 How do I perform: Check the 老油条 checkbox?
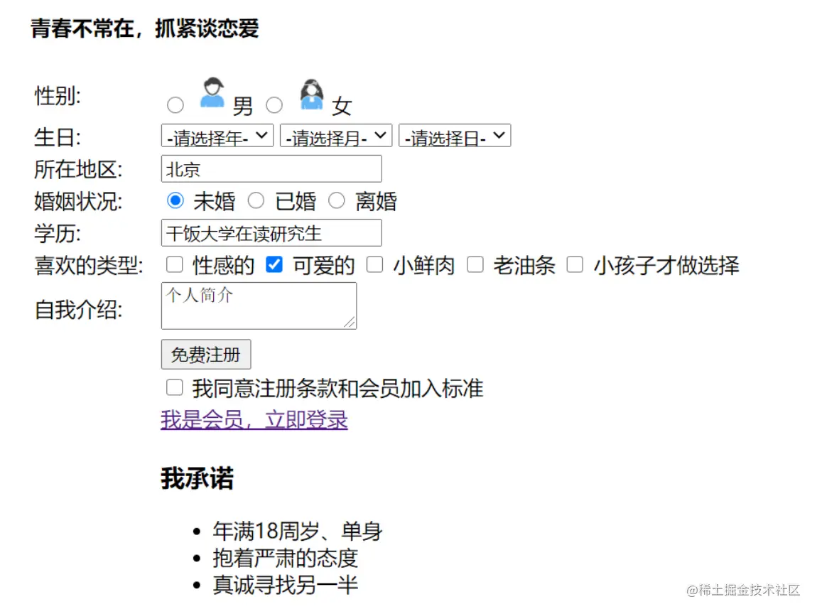(475, 265)
